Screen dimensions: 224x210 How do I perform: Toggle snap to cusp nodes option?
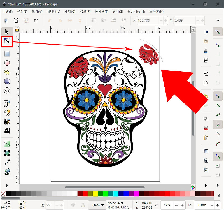coord(218,124)
